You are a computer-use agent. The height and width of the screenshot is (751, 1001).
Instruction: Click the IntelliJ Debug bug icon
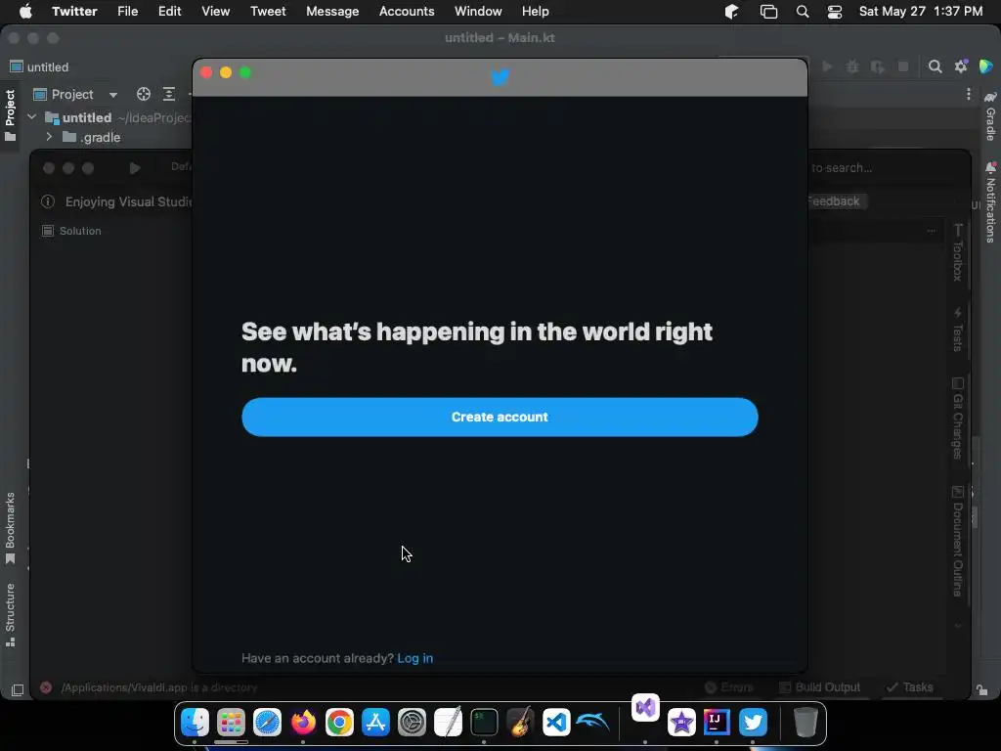click(x=852, y=66)
